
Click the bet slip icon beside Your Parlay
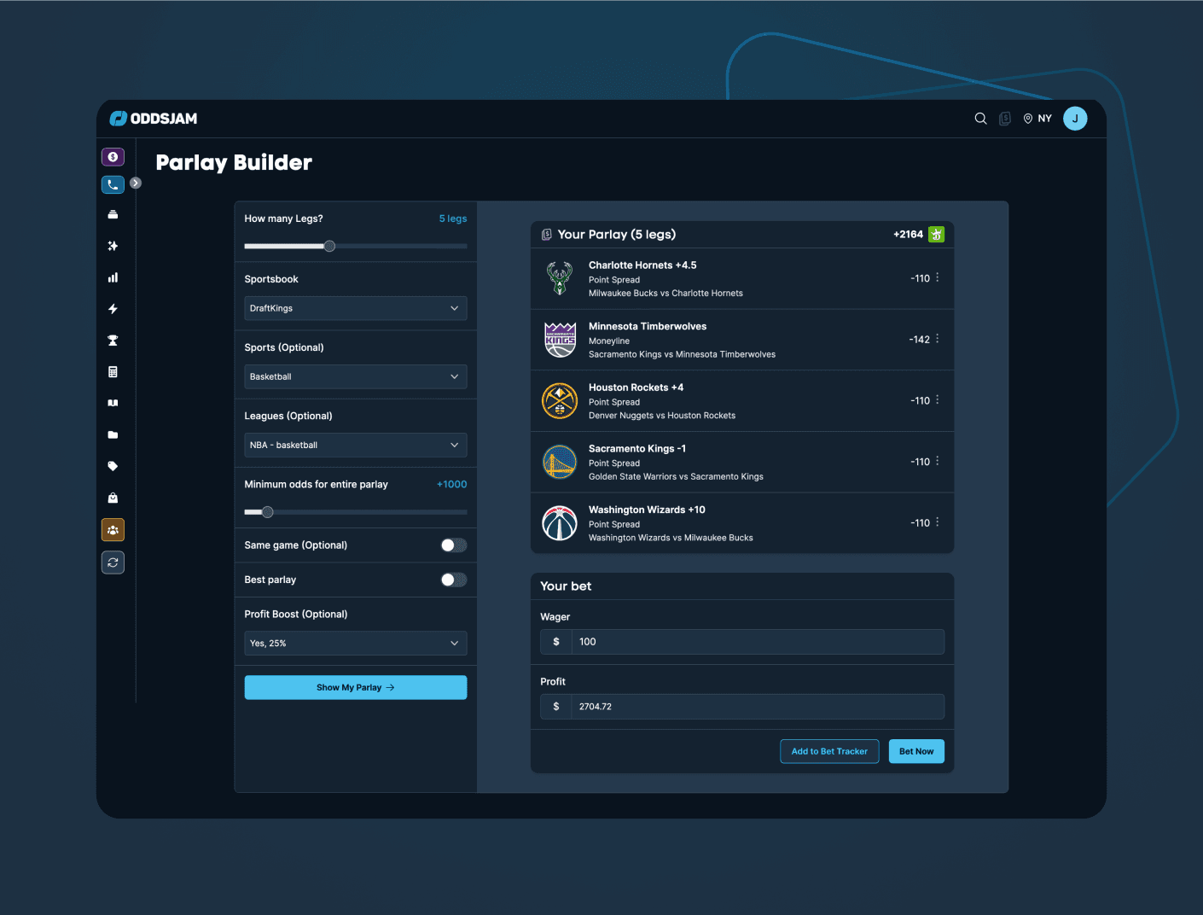pyautogui.click(x=547, y=235)
